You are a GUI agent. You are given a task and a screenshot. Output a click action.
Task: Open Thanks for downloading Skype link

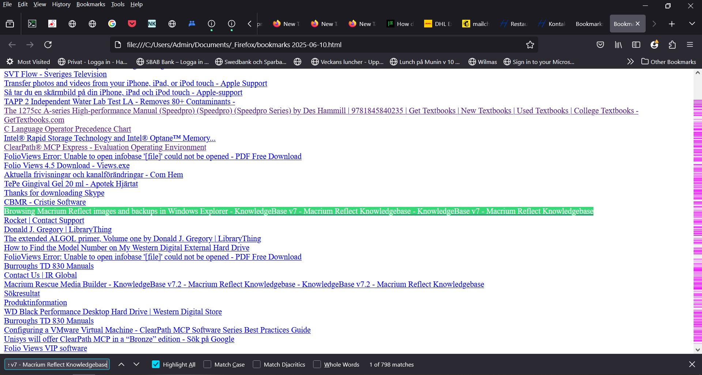54,193
